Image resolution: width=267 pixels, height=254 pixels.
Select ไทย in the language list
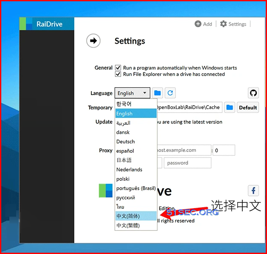pos(136,207)
